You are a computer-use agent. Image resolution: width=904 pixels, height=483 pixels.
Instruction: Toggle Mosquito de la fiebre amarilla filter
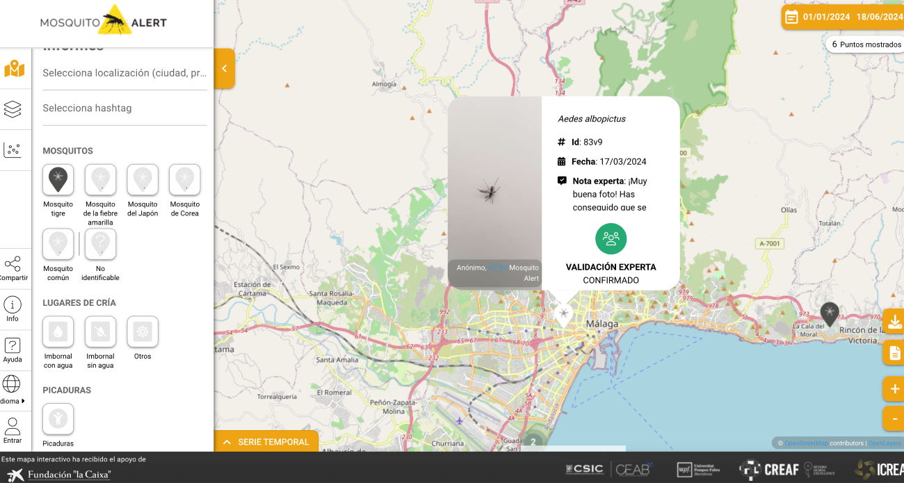[100, 180]
